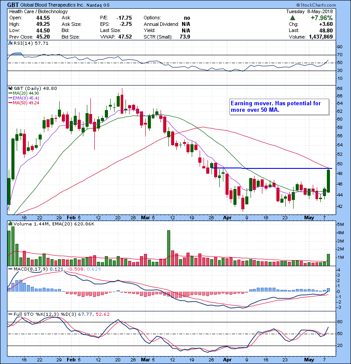
Task: Click the Prev Close value 45.20
Action: 43,37
